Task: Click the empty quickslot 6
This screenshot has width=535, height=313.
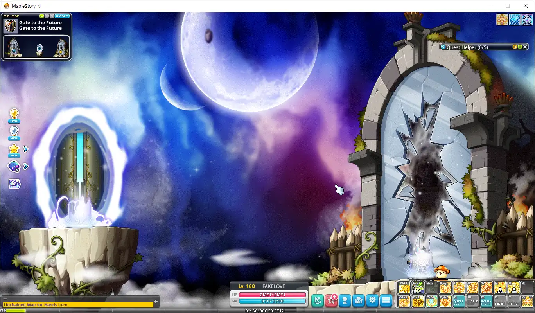Action: [528, 288]
